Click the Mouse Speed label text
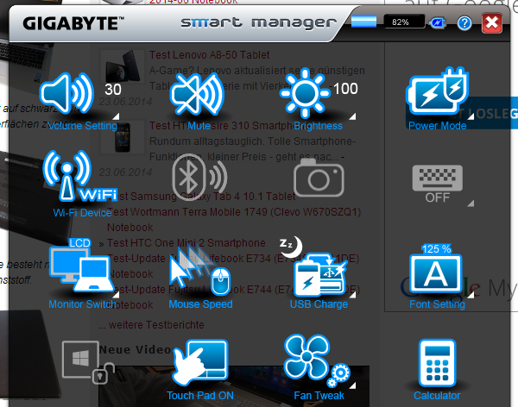This screenshot has width=518, height=407. 200,304
